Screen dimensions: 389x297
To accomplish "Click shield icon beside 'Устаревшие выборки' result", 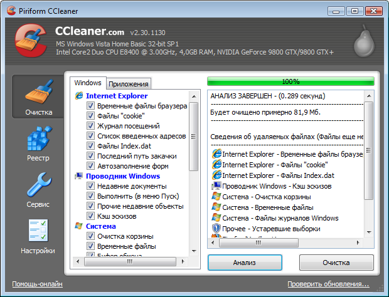I will click(216, 228).
